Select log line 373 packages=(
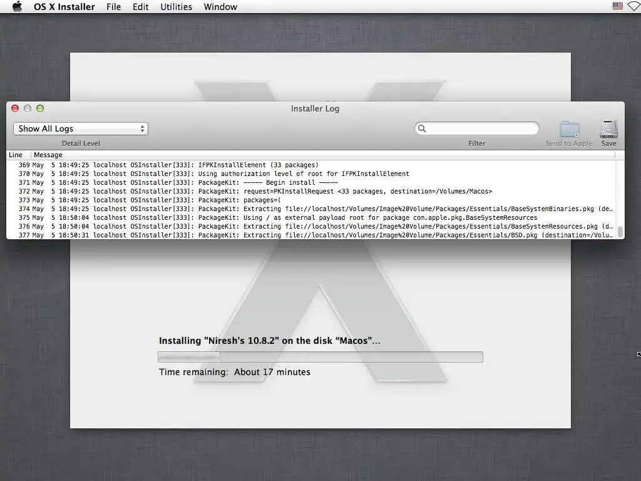This screenshot has width=641, height=481. tap(311, 200)
